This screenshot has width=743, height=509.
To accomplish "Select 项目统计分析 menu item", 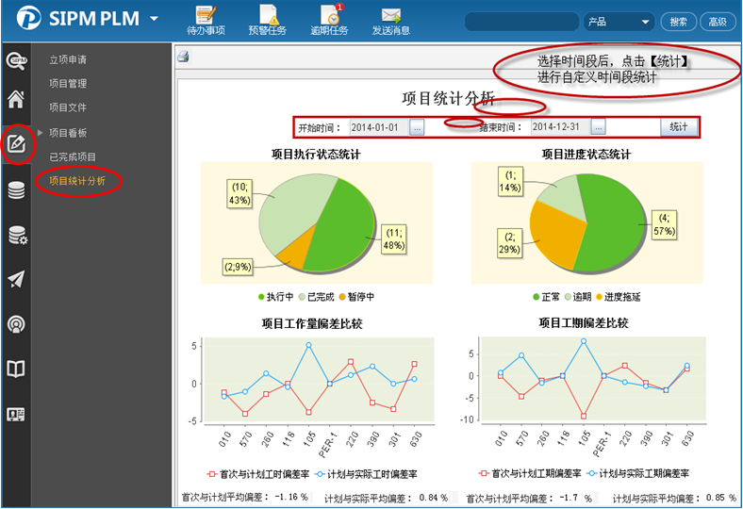I will (77, 180).
